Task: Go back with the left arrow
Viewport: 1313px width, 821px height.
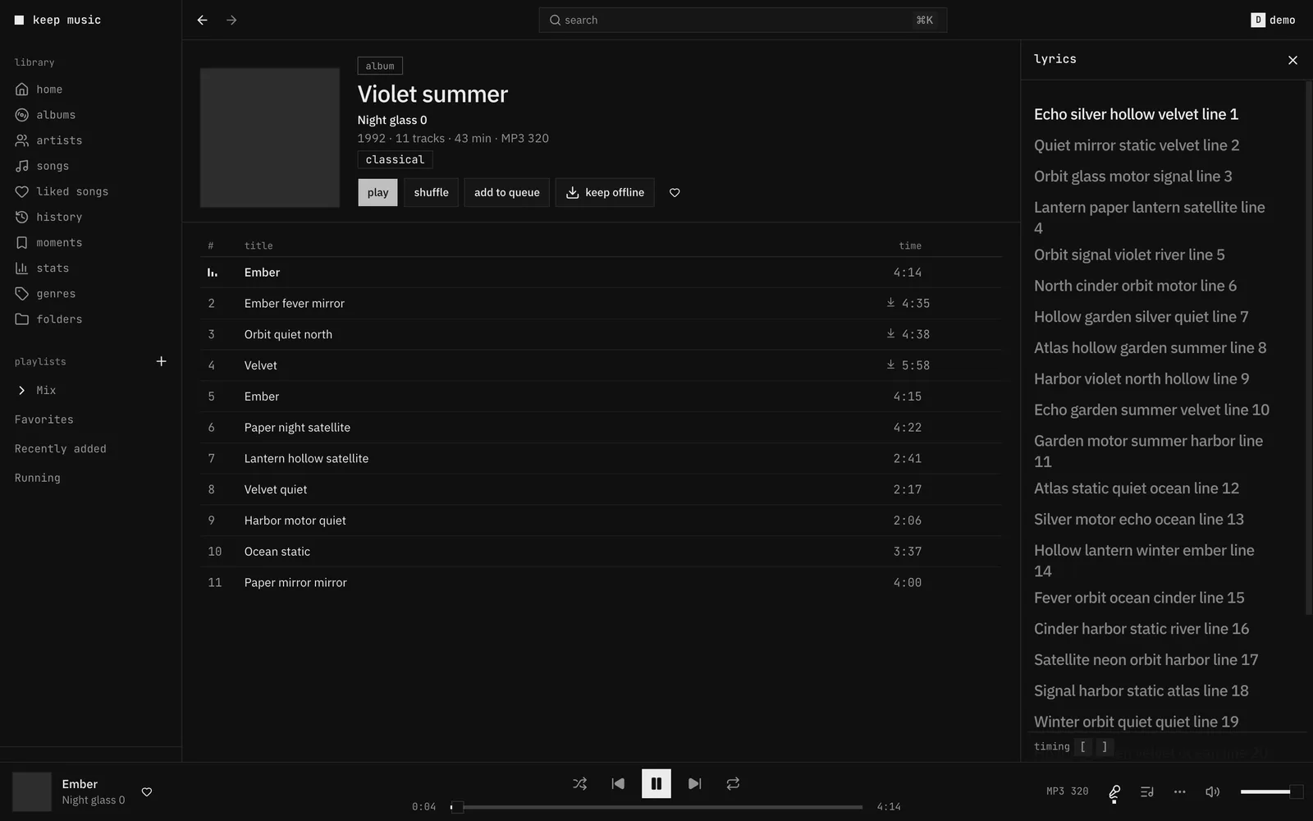Action: [202, 20]
